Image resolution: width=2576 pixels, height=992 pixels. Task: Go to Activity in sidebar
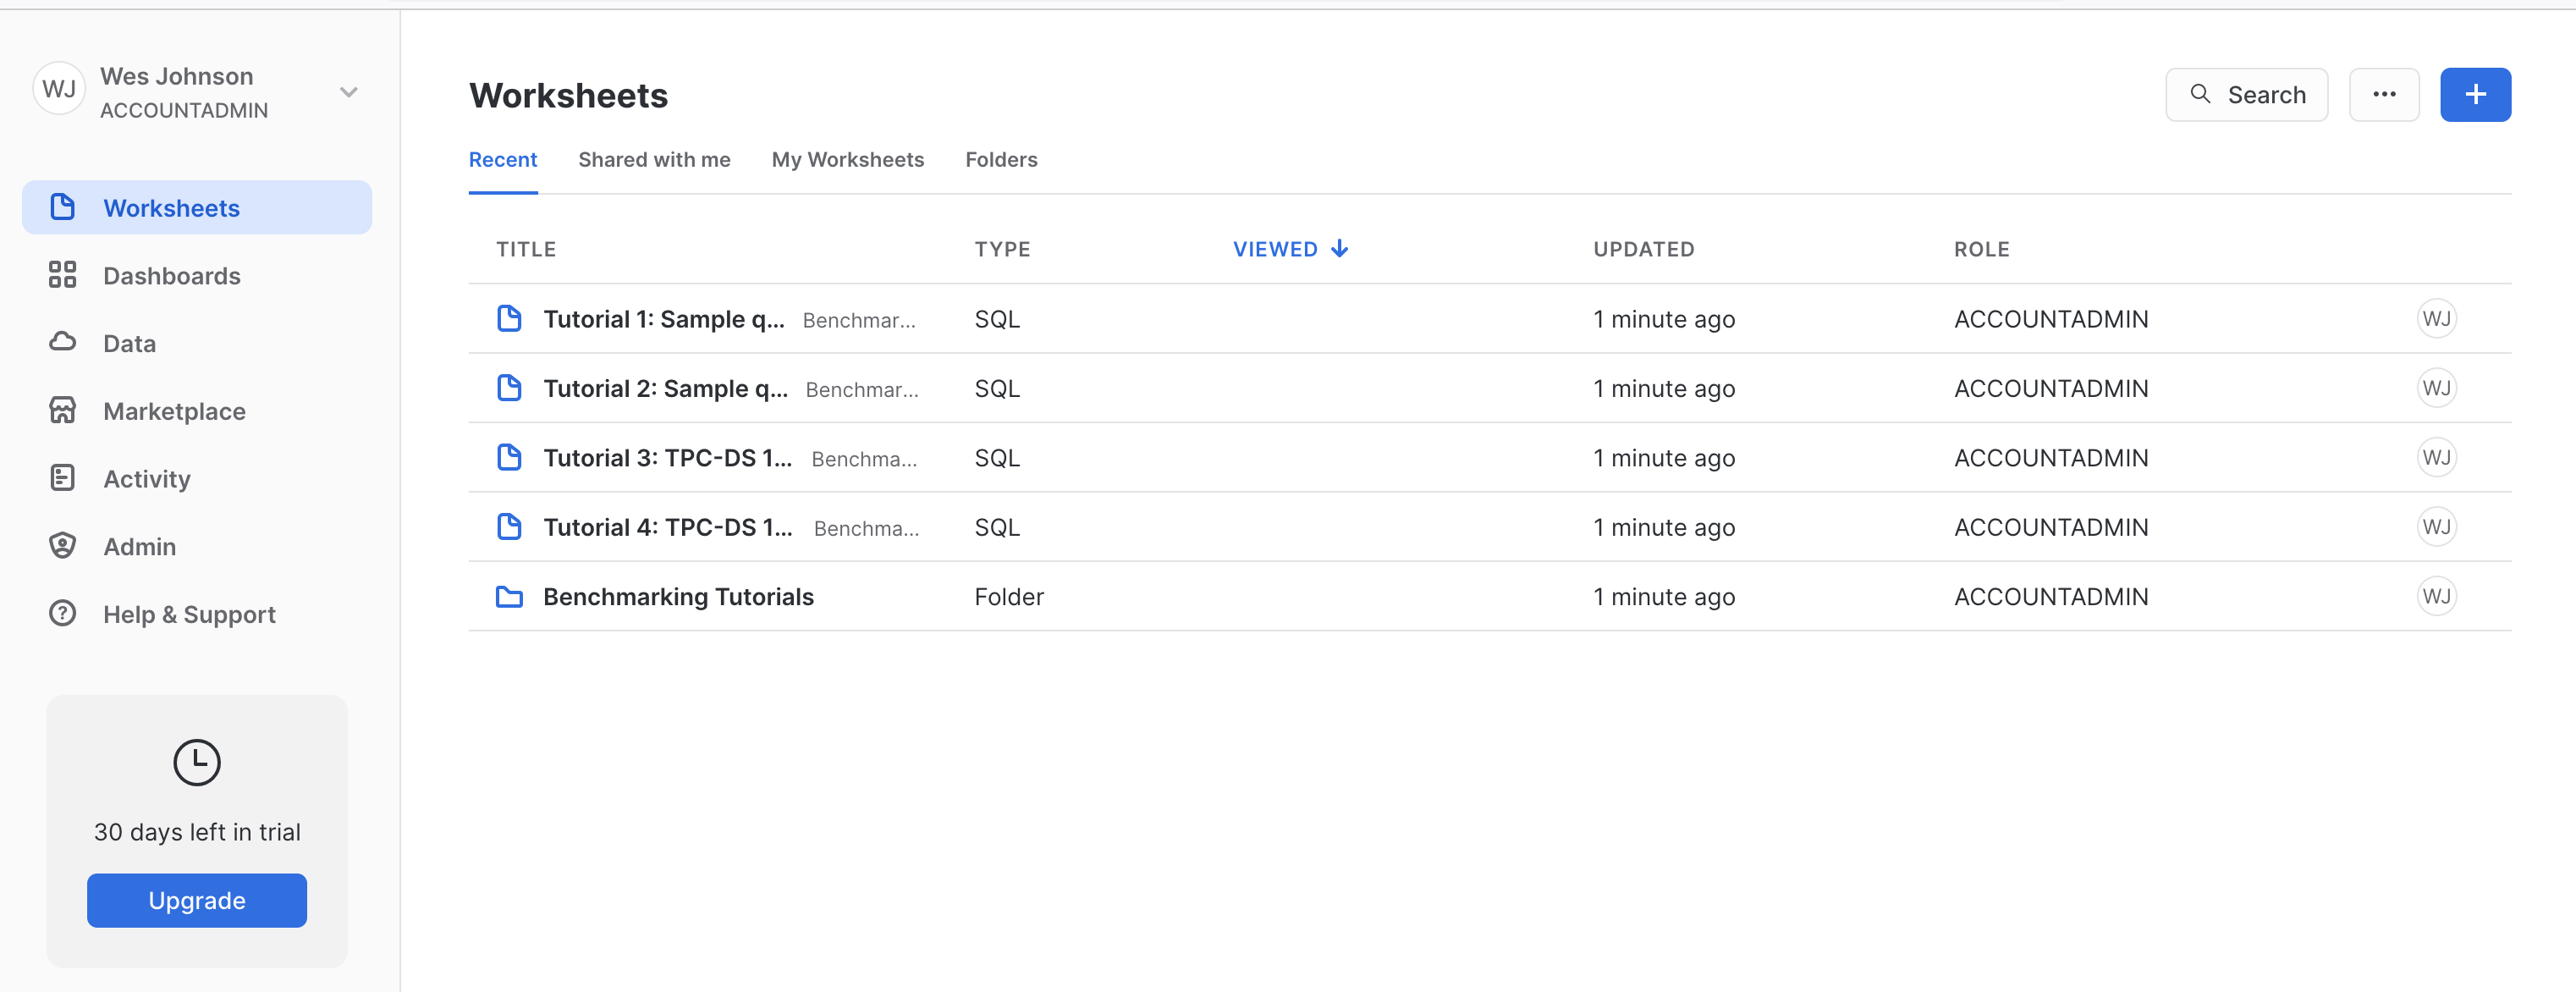pyautogui.click(x=147, y=478)
